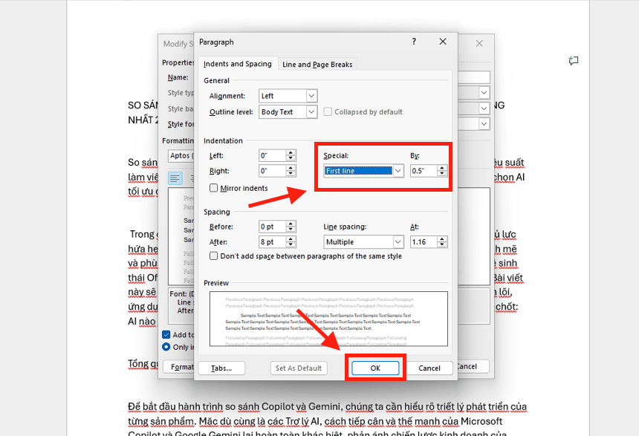
Task: Select the align left icon in Modify Style
Action: pyautogui.click(x=175, y=178)
